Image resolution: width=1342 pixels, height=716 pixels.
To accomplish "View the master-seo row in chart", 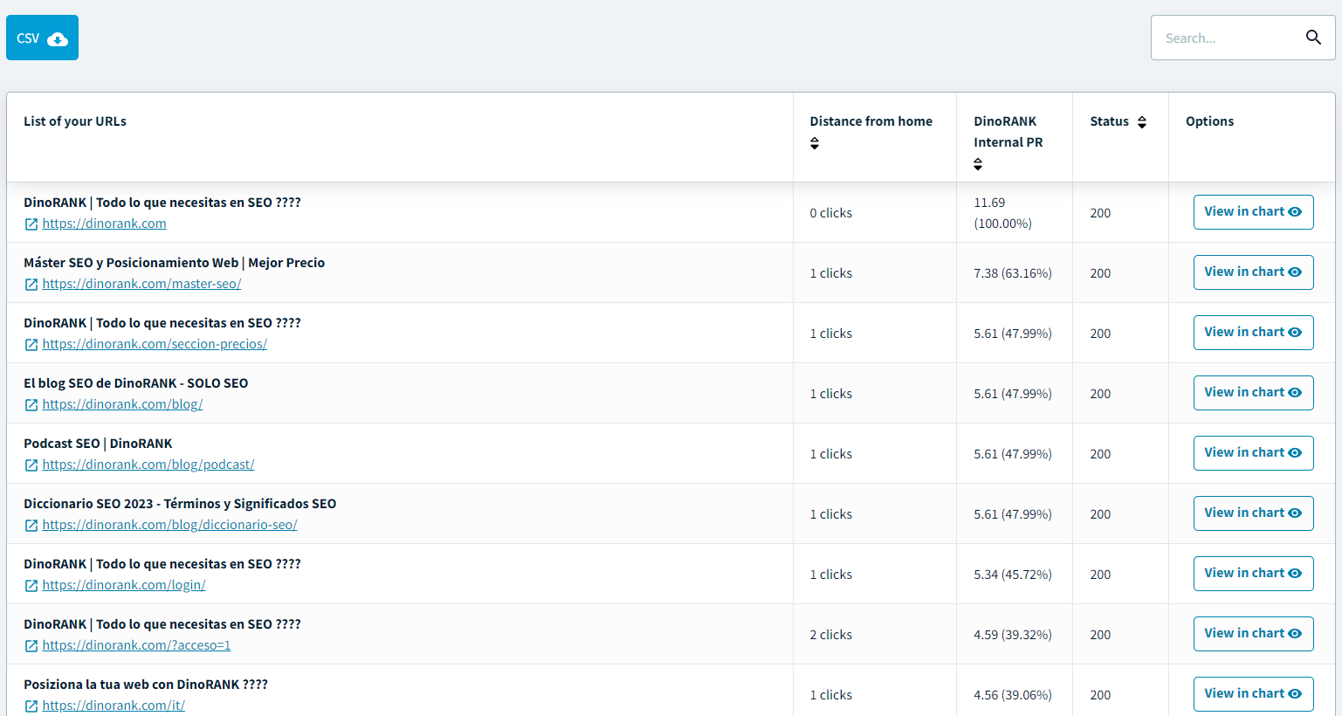I will [1253, 272].
